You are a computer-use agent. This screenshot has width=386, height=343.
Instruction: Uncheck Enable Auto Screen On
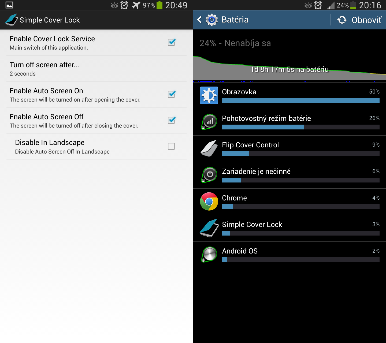172,94
